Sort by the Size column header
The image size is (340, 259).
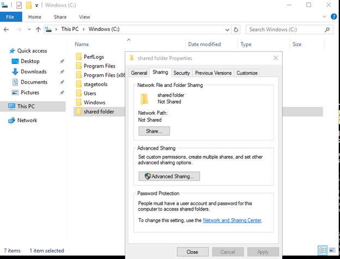tap(297, 44)
